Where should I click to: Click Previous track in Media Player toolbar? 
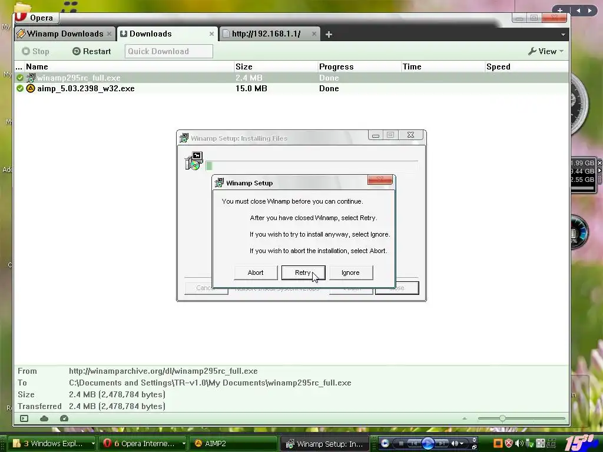tap(414, 444)
